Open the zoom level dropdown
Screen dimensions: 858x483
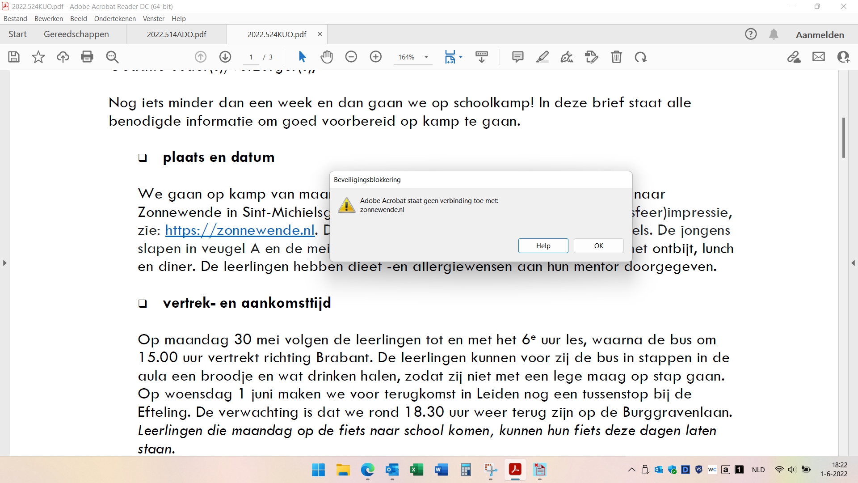(426, 57)
